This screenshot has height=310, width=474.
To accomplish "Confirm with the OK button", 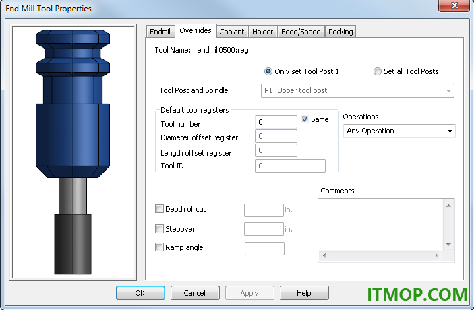I will (x=140, y=293).
